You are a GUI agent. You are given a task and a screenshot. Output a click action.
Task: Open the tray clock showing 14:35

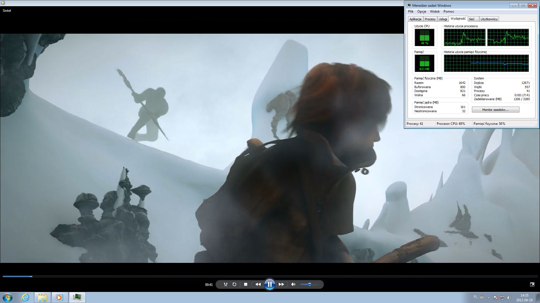(524, 298)
